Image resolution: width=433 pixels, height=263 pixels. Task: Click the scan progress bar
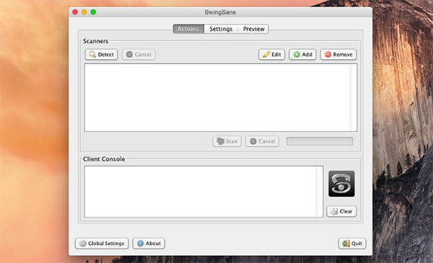[x=320, y=141]
